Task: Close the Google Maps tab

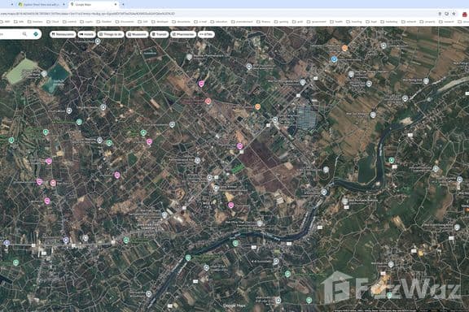Action: (116, 5)
